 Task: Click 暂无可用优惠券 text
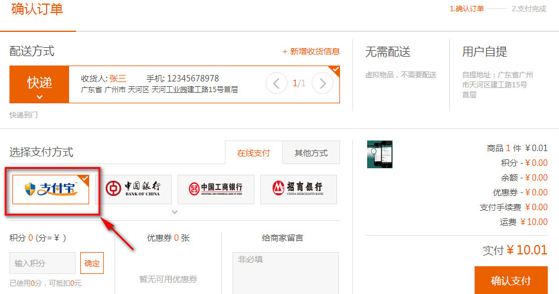[x=168, y=279]
